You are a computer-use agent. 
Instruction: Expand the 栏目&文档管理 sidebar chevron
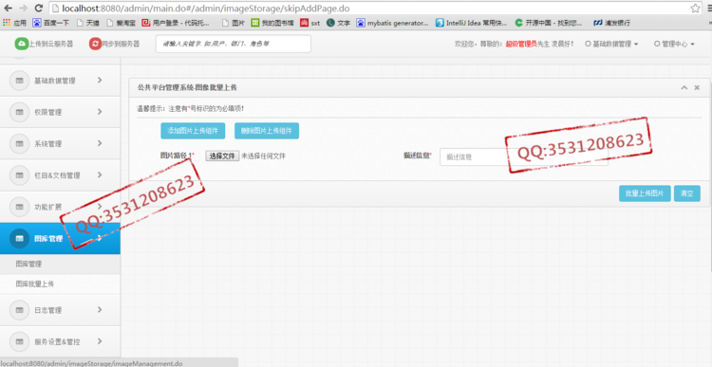click(x=100, y=174)
